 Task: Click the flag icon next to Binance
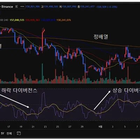(x=17, y=7)
